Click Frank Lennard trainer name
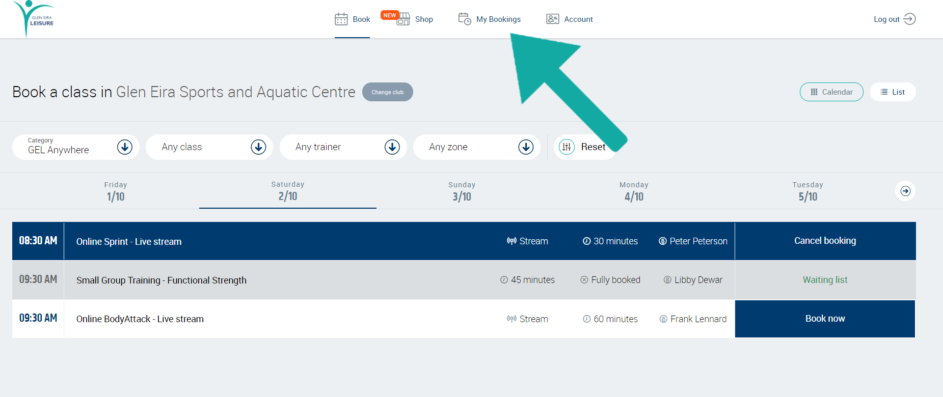 (x=698, y=319)
